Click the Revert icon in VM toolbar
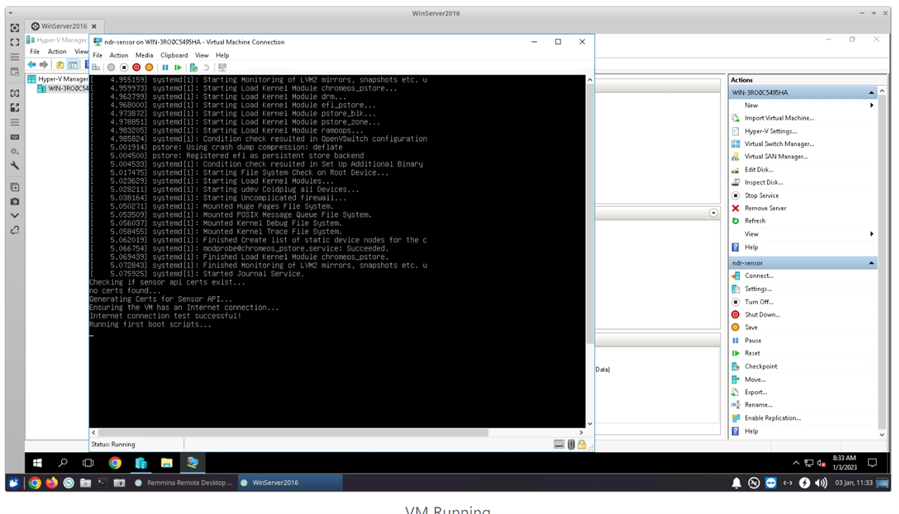The height and width of the screenshot is (514, 899). 206,67
